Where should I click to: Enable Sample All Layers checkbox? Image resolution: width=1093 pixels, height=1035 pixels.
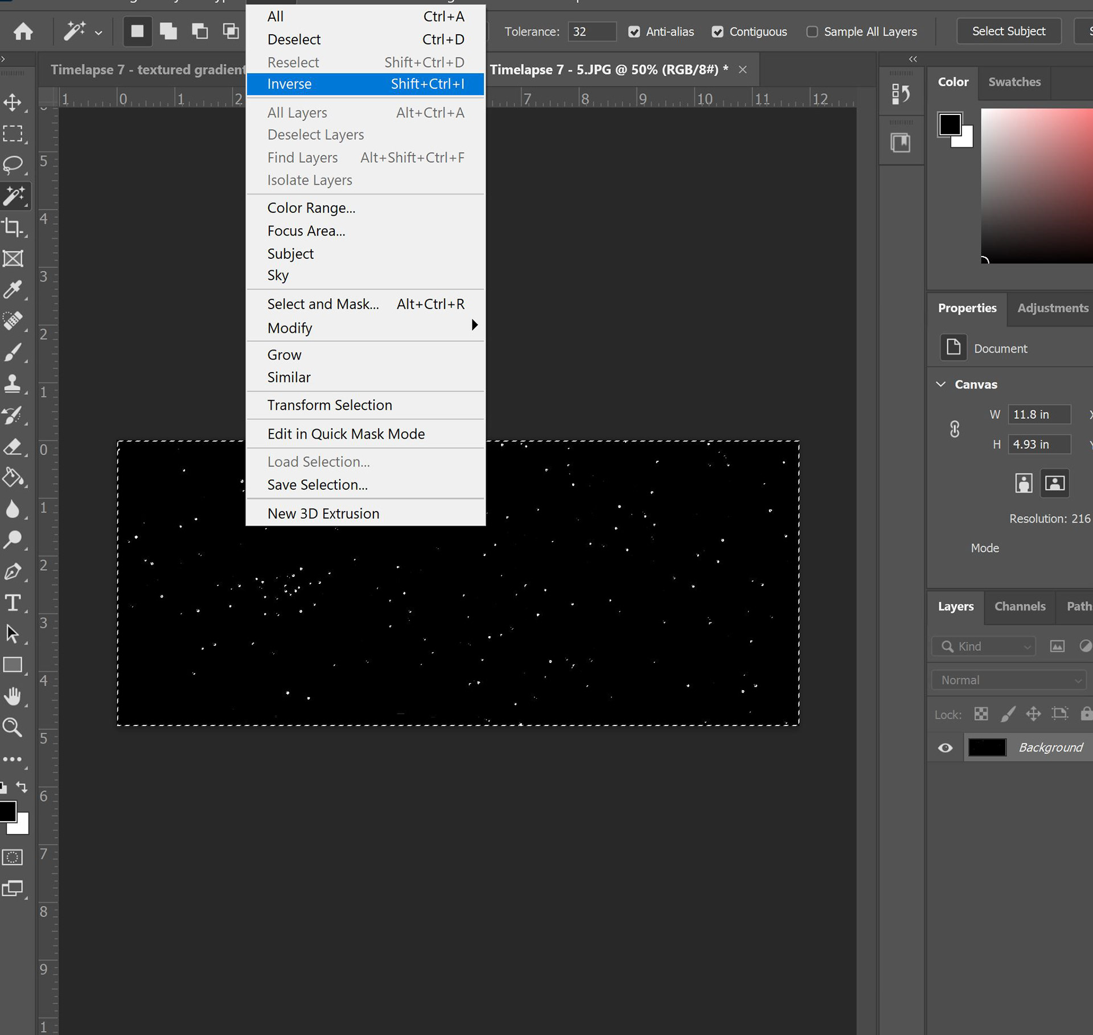click(x=812, y=32)
